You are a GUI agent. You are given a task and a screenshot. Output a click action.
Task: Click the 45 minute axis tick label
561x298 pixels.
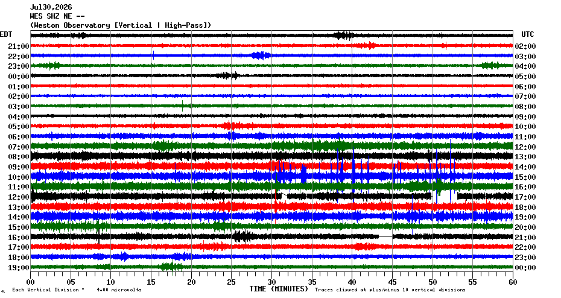click(x=393, y=282)
